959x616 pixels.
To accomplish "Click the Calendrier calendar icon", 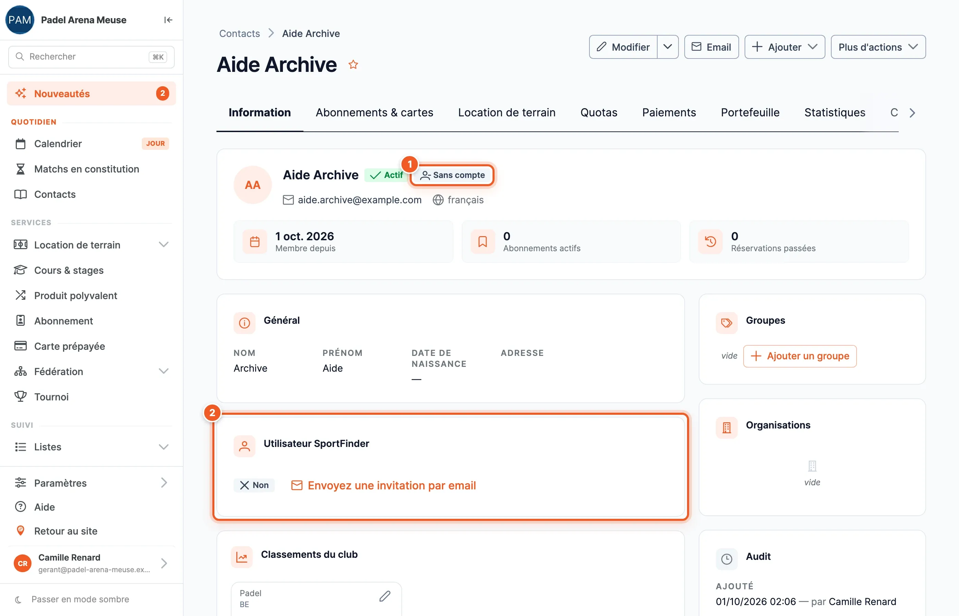I will (x=21, y=144).
